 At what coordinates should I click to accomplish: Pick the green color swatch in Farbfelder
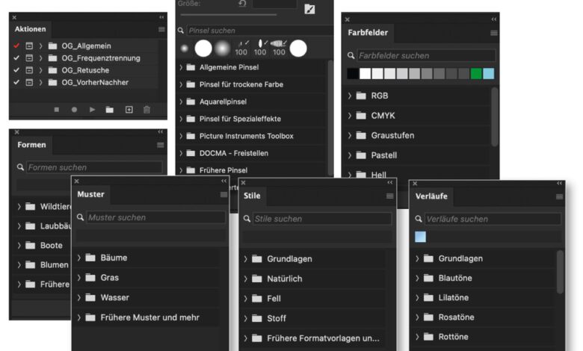[476, 73]
